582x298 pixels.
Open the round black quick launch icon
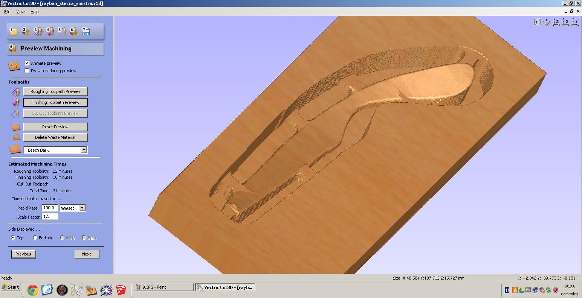(x=62, y=290)
